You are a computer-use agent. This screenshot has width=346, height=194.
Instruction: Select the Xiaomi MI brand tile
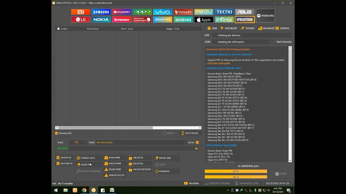tap(81, 12)
